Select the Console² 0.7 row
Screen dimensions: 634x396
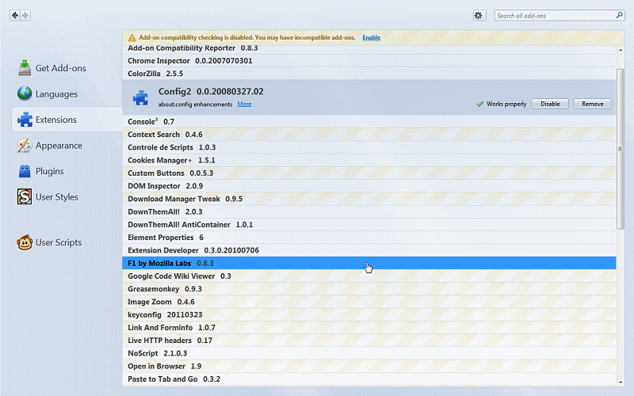(369, 122)
